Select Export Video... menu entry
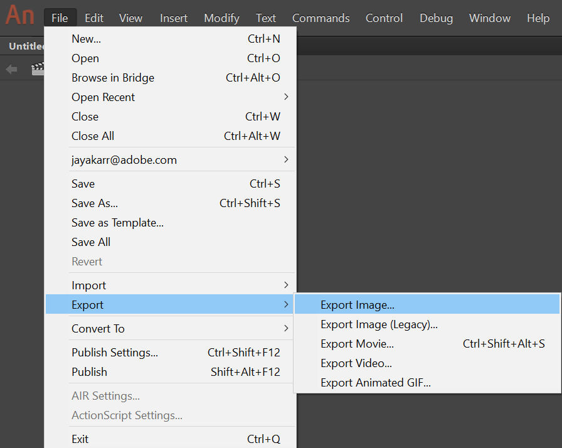This screenshot has width=562, height=448. coord(356,363)
